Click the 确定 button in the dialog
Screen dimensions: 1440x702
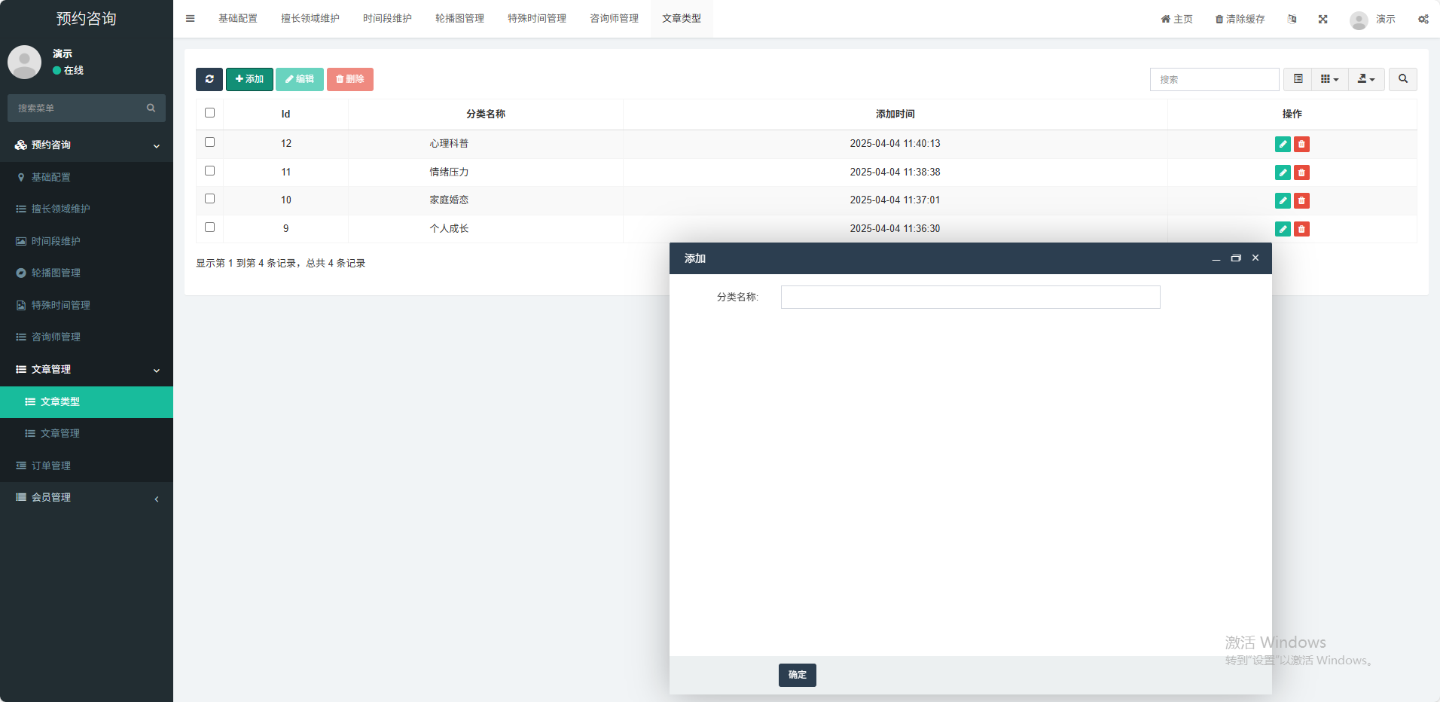pos(797,675)
